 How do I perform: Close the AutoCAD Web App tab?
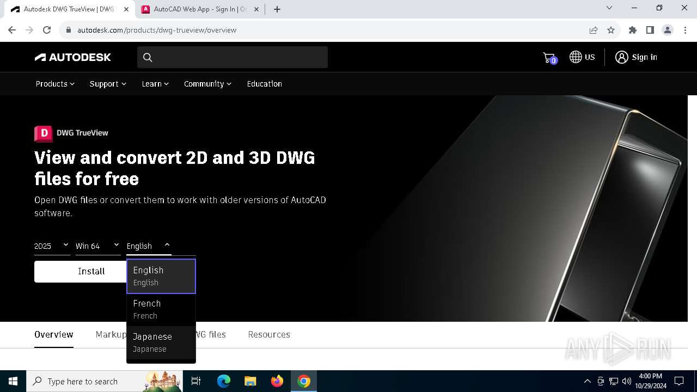256,9
